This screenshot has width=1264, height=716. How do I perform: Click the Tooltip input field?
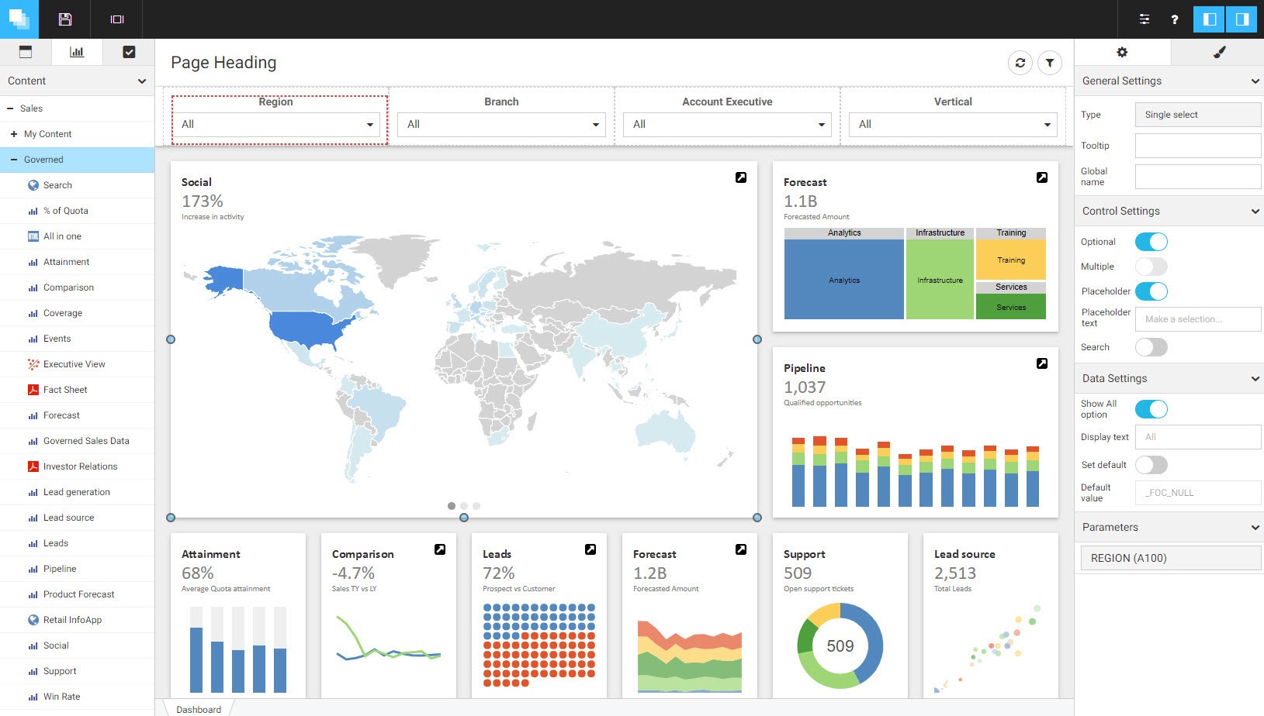pyautogui.click(x=1197, y=146)
